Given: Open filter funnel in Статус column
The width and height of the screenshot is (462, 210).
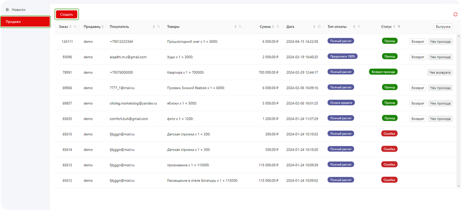Looking at the screenshot, I should [x=399, y=27].
